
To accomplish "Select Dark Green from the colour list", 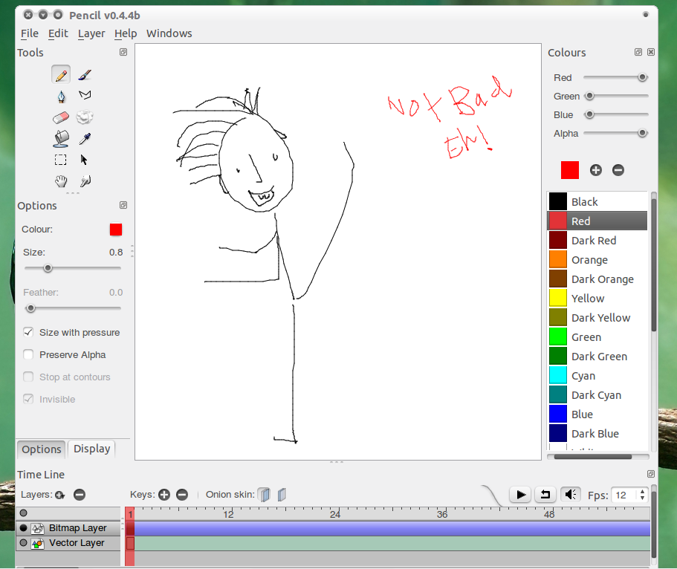I will pos(595,356).
